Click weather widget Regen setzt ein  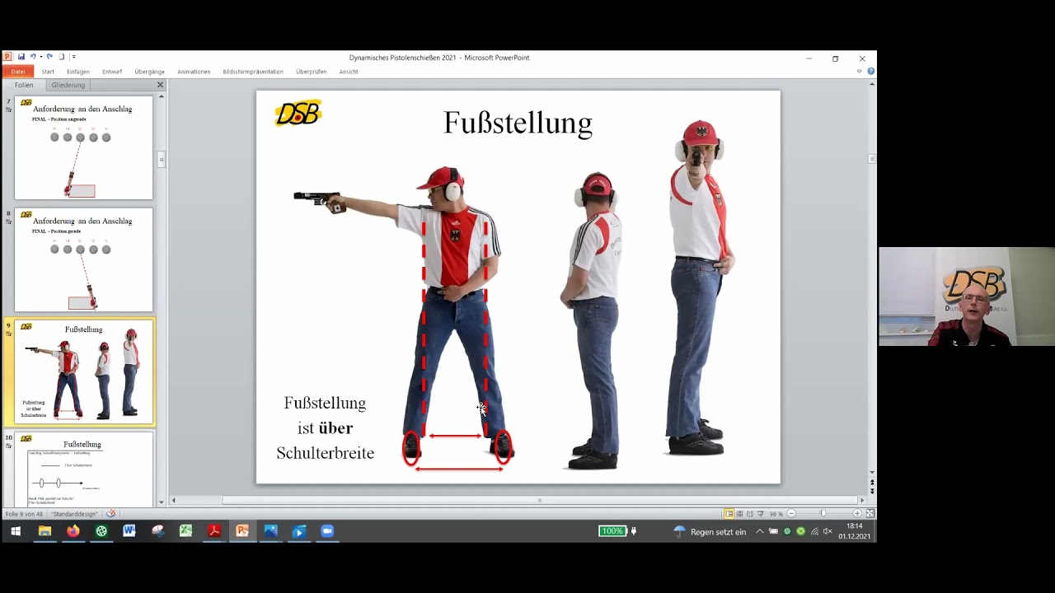[710, 532]
